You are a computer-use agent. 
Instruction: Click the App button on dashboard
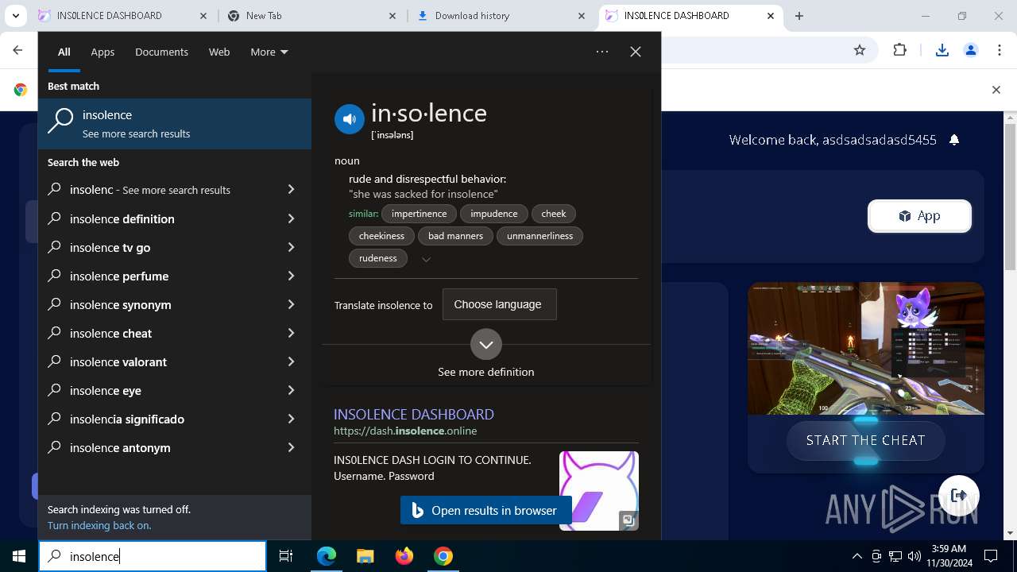pyautogui.click(x=919, y=216)
